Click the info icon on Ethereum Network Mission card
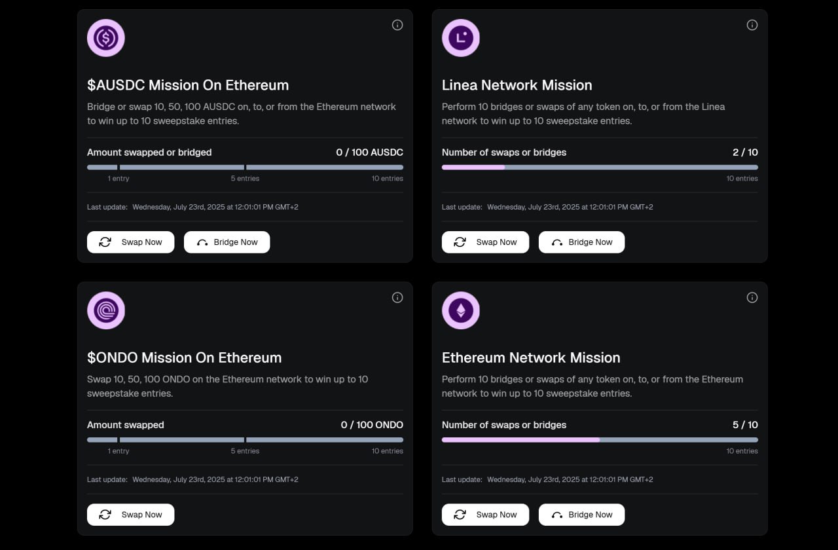 (x=752, y=297)
